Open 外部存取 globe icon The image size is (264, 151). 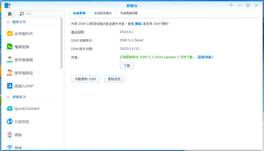tap(9, 121)
